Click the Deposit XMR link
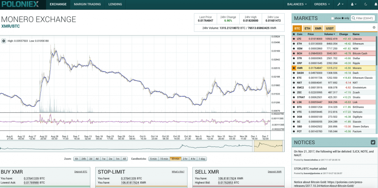Screen dimensions: 378x188 tap(274, 172)
